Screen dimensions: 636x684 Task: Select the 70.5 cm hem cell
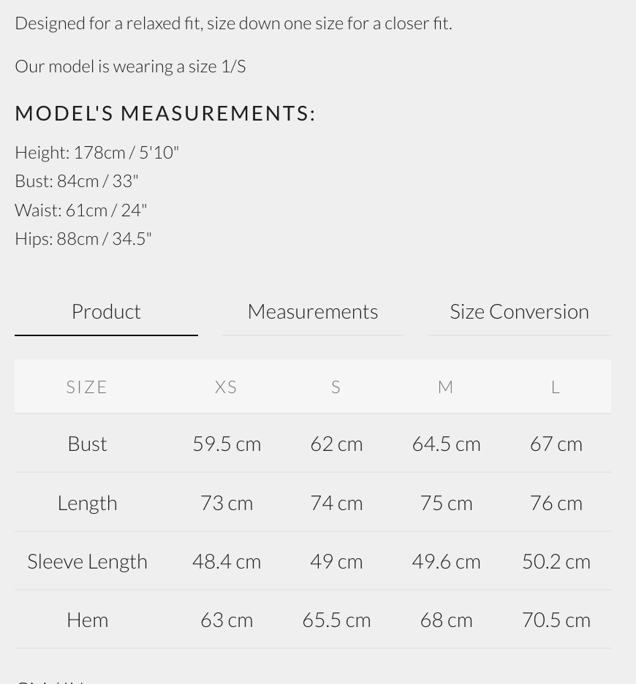click(556, 620)
